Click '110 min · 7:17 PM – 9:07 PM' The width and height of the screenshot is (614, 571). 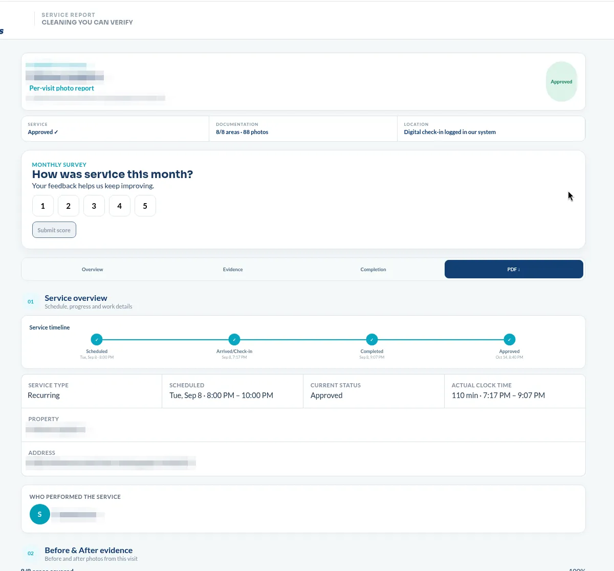click(498, 396)
